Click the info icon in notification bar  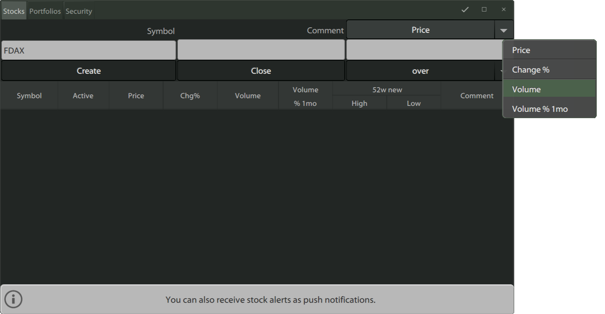tap(13, 299)
